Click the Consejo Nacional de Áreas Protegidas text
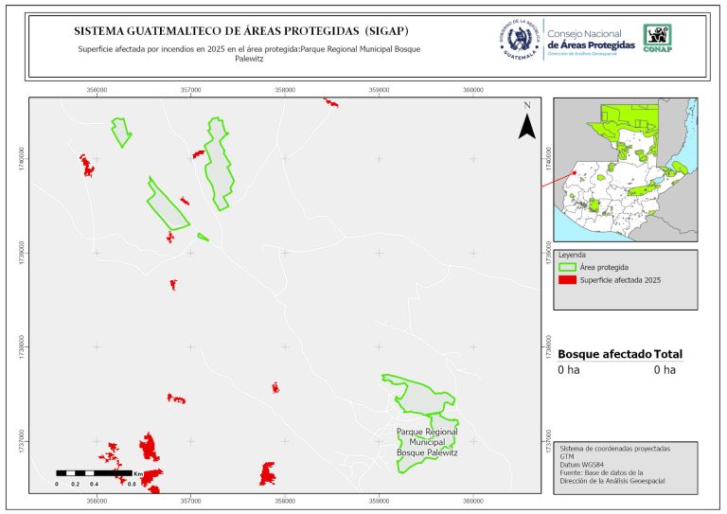This screenshot has width=727, height=514. tap(591, 40)
